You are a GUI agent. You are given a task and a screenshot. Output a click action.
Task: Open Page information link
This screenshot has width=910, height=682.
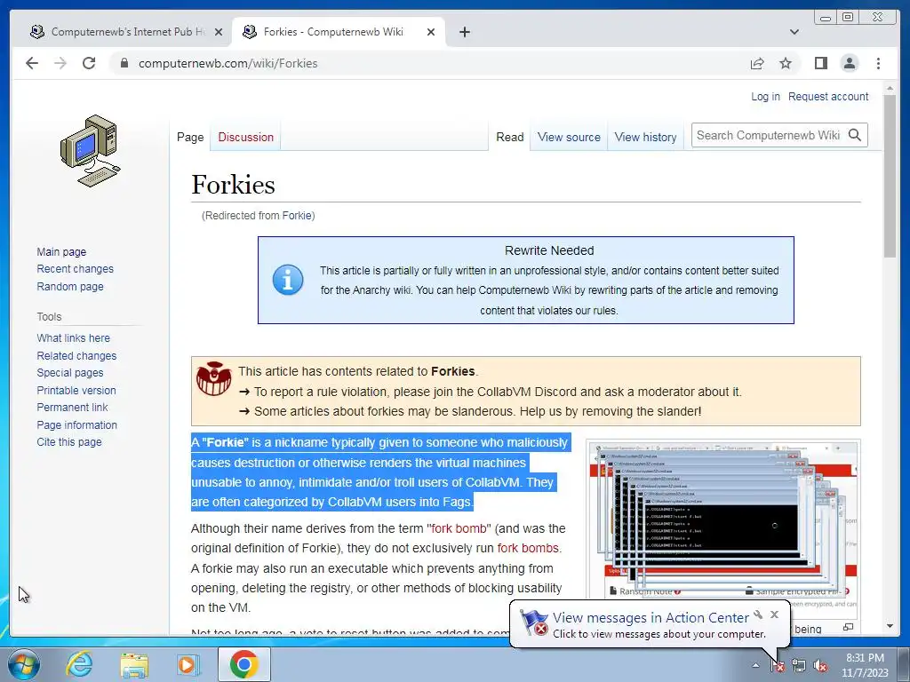pyautogui.click(x=77, y=425)
